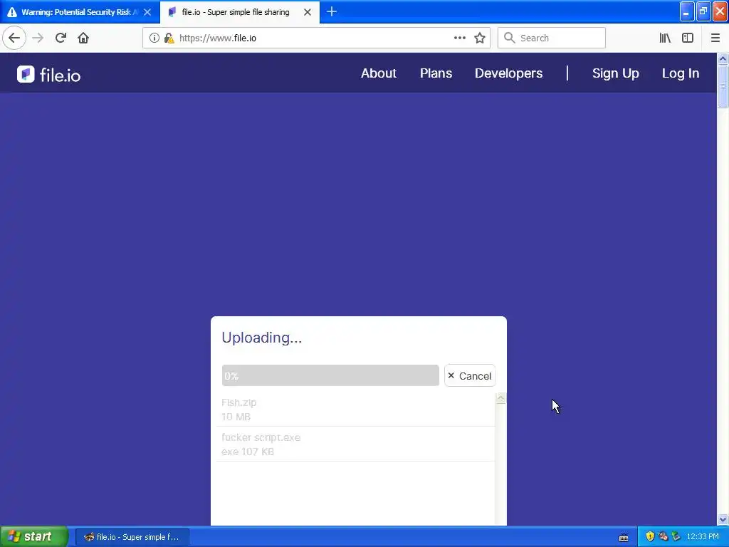Open the Windows start menu

[33, 536]
